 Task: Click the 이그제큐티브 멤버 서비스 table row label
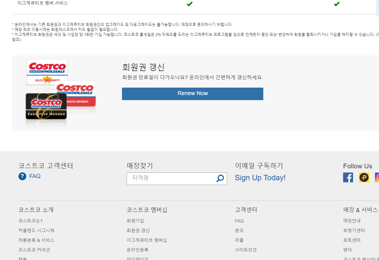43,3
